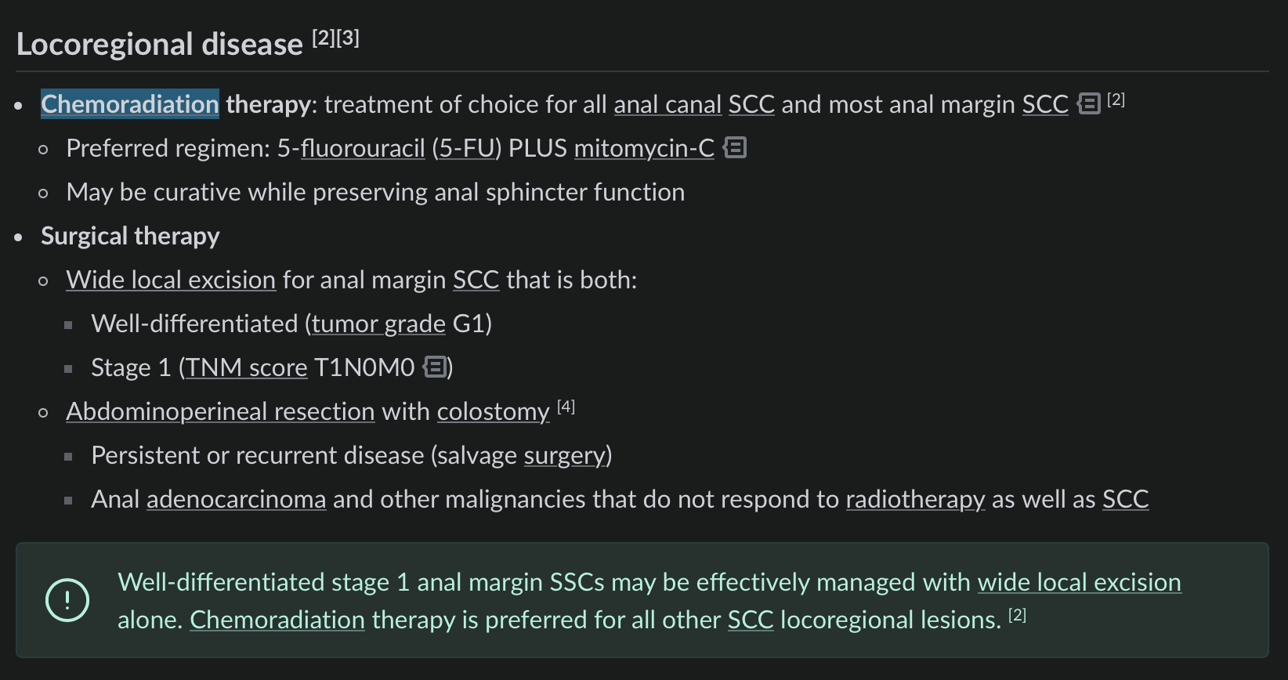Click the mitomycin-C link

[x=644, y=148]
